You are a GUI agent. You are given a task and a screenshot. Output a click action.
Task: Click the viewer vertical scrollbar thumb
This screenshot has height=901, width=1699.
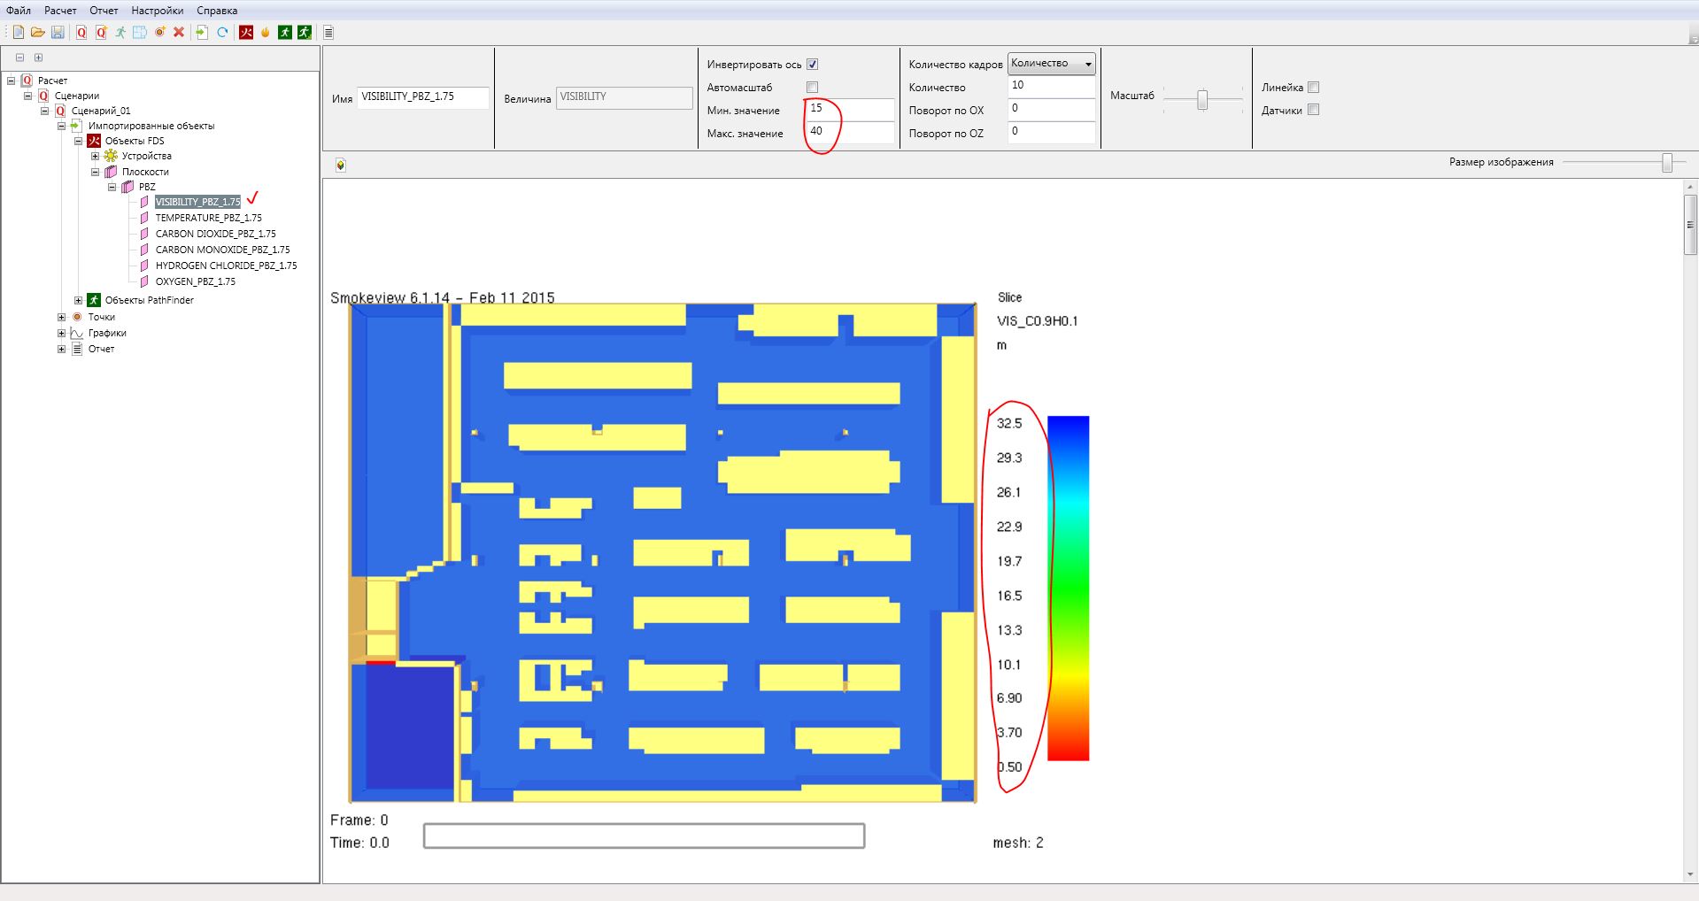click(1691, 226)
